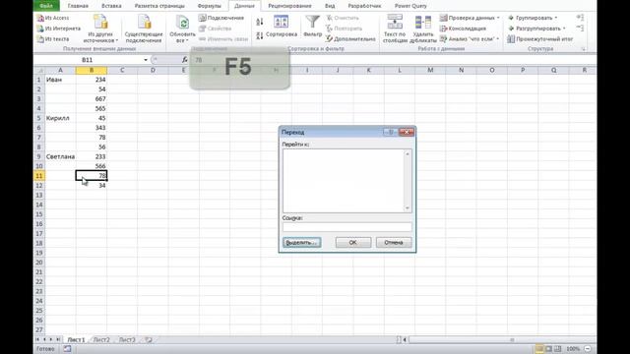Open Connections (Подключения) in the ribbon
Viewport: 630px width, 354px height.
(221, 18)
